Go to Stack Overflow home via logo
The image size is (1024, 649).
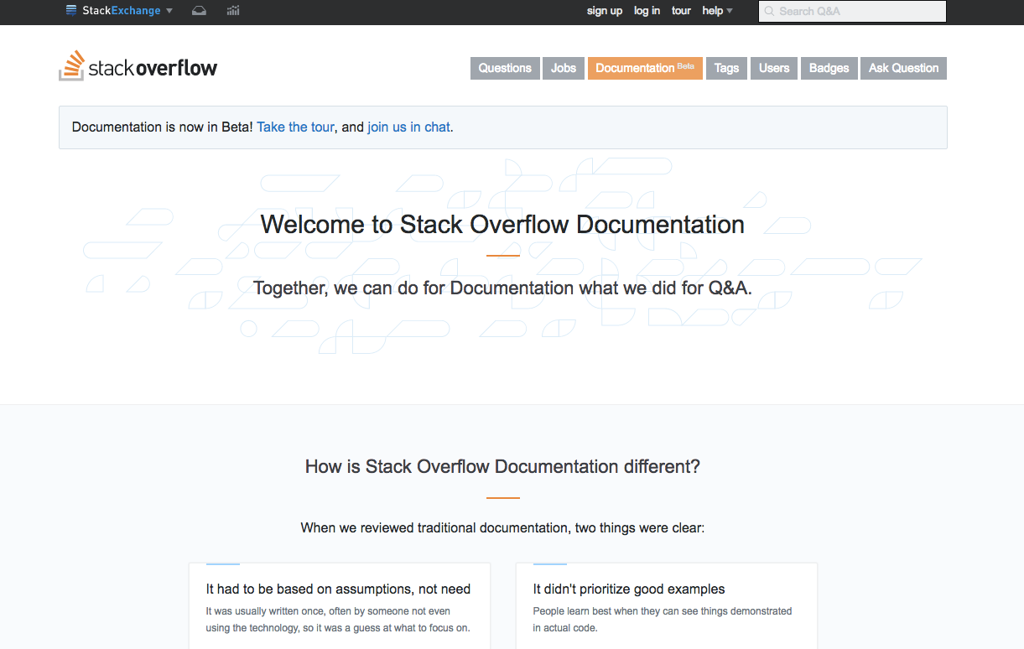tap(138, 66)
